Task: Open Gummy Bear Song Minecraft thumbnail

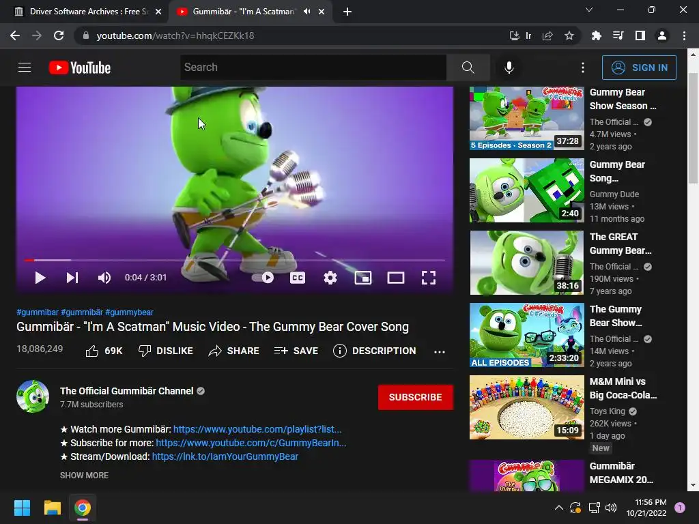Action: [x=526, y=190]
